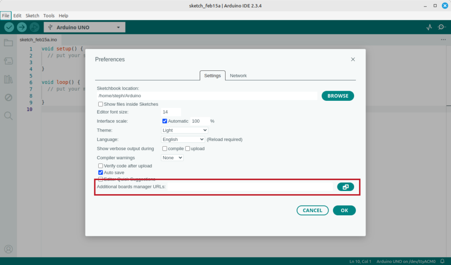Open the Help menu
The width and height of the screenshot is (451, 265).
(x=63, y=15)
